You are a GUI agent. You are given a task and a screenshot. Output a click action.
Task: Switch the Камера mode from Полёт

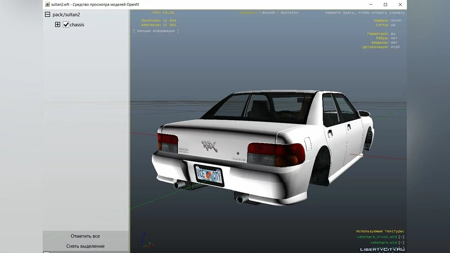[x=396, y=20]
